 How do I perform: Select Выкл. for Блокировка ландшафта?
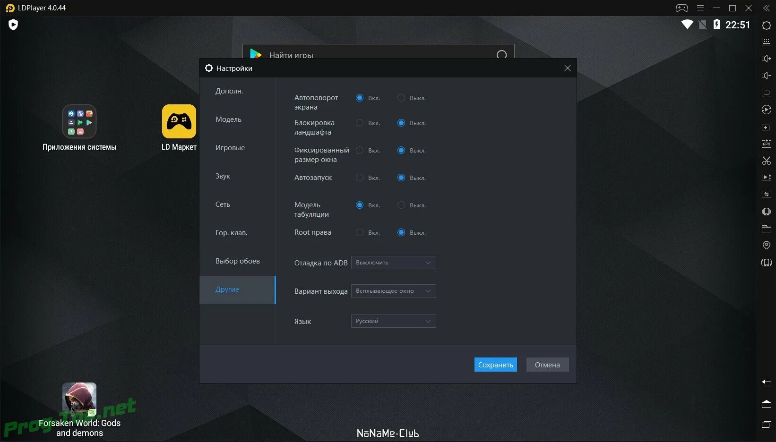pyautogui.click(x=401, y=123)
